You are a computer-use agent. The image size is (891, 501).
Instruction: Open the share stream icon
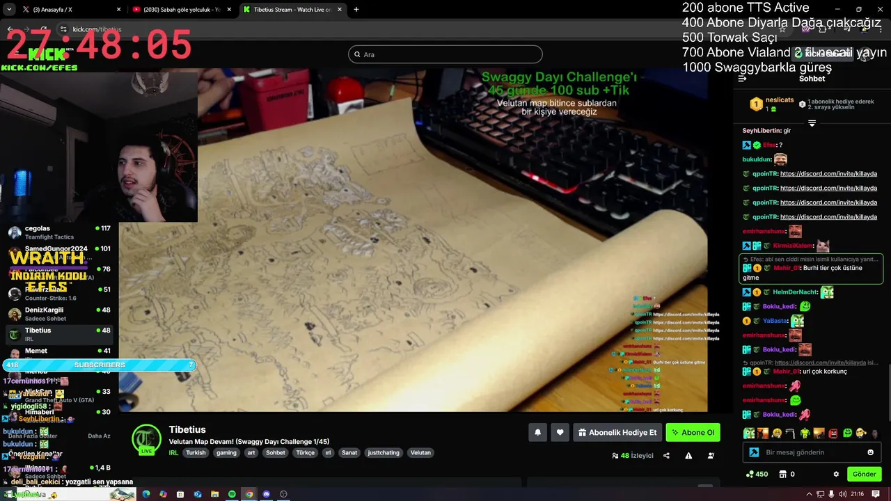click(666, 456)
